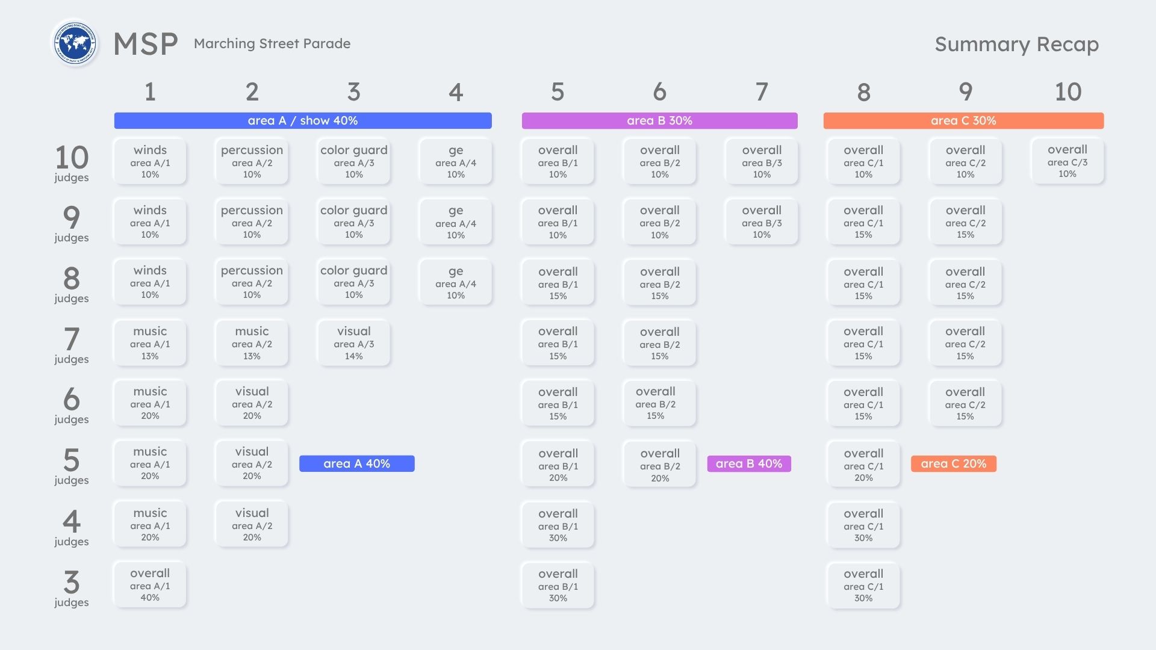This screenshot has width=1156, height=650.
Task: Click the 'Marching Street Parade' subtitle text
Action: tap(272, 44)
